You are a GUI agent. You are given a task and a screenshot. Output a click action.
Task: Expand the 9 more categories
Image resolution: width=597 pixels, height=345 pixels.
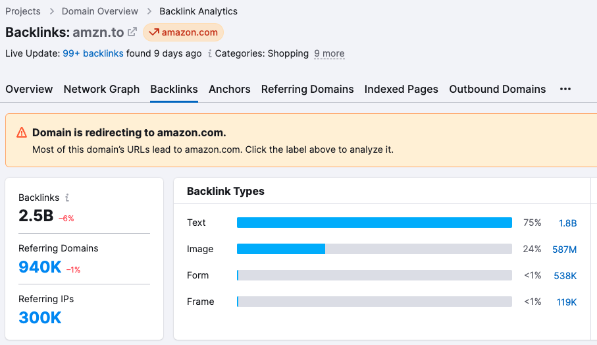[x=329, y=54]
